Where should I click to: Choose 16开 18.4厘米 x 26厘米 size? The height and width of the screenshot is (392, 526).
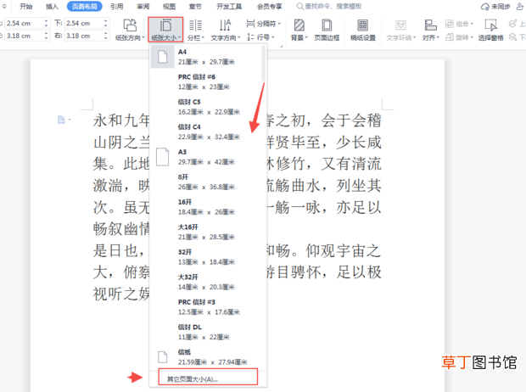coord(205,207)
